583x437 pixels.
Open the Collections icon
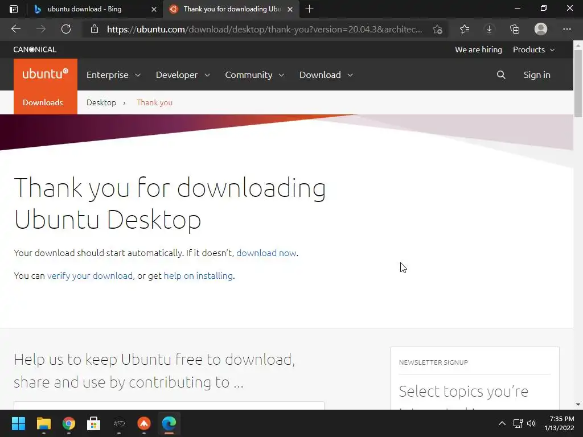pos(515,29)
